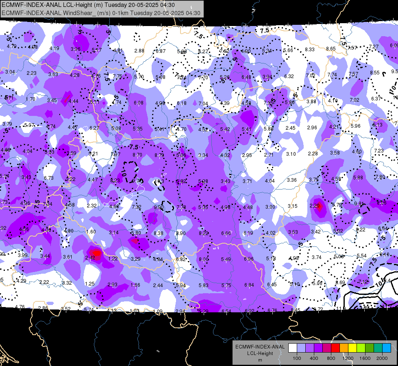
Task: Click the sky-blue legend swatch above 2000
Action: tap(387, 348)
